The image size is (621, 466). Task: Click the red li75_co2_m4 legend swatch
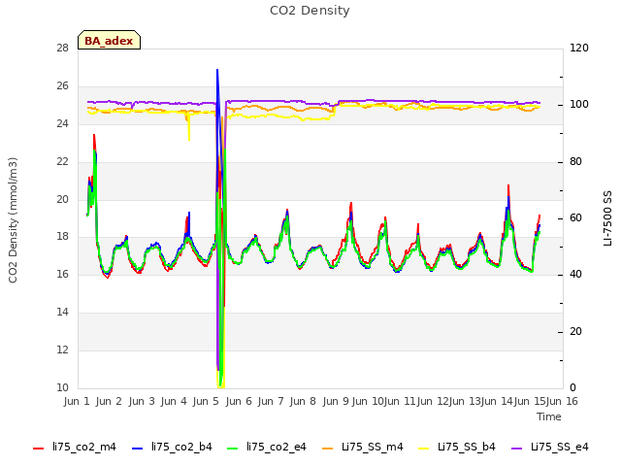(39, 449)
